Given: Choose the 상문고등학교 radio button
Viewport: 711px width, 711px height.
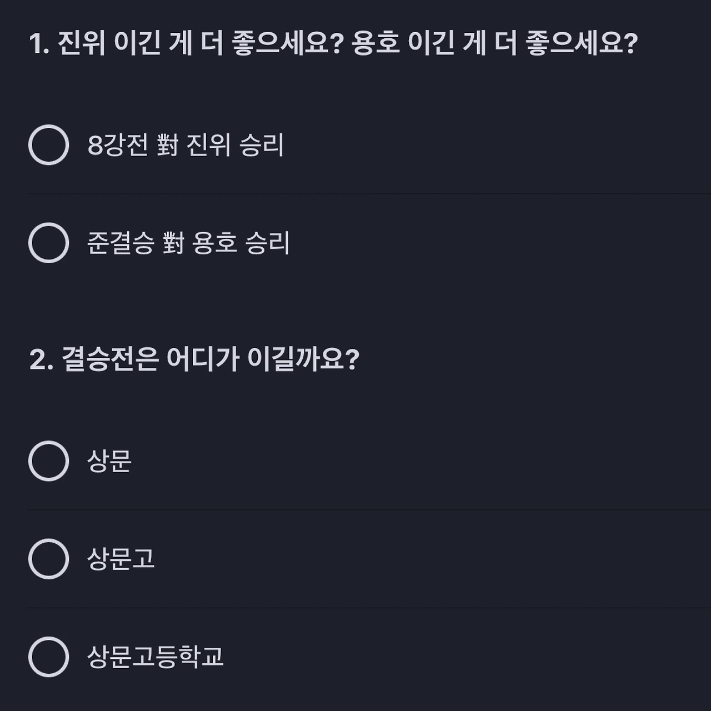Looking at the screenshot, I should (x=49, y=657).
